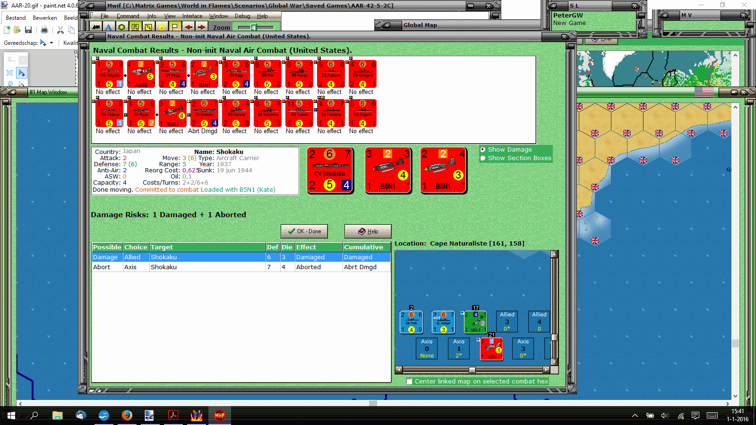Screen dimensions: 756x425
Task: Click the Help button in combat results
Action: [368, 231]
